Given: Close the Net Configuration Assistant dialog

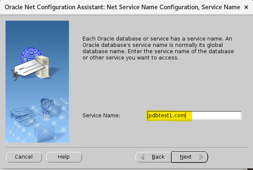Looking at the screenshot, I should click(x=246, y=7).
